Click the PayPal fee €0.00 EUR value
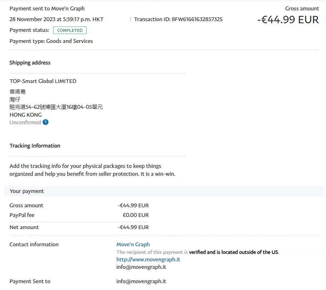 pos(135,215)
